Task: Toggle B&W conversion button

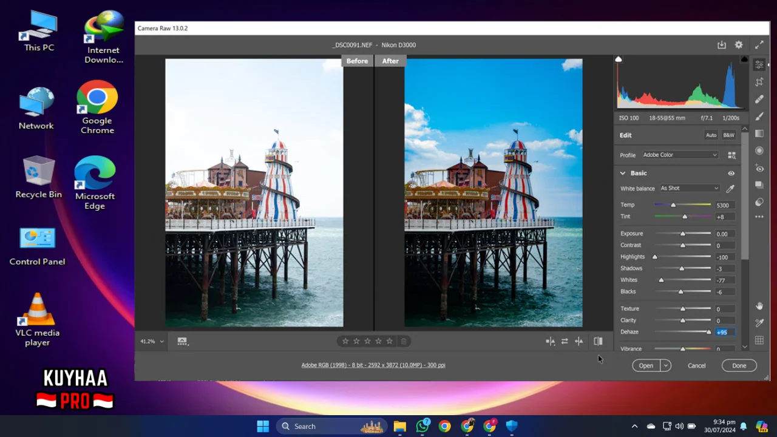Action: click(728, 135)
